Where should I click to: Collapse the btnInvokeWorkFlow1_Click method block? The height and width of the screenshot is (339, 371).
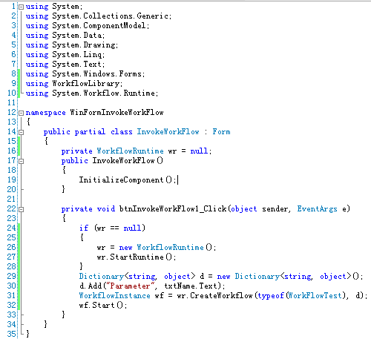click(x=22, y=209)
